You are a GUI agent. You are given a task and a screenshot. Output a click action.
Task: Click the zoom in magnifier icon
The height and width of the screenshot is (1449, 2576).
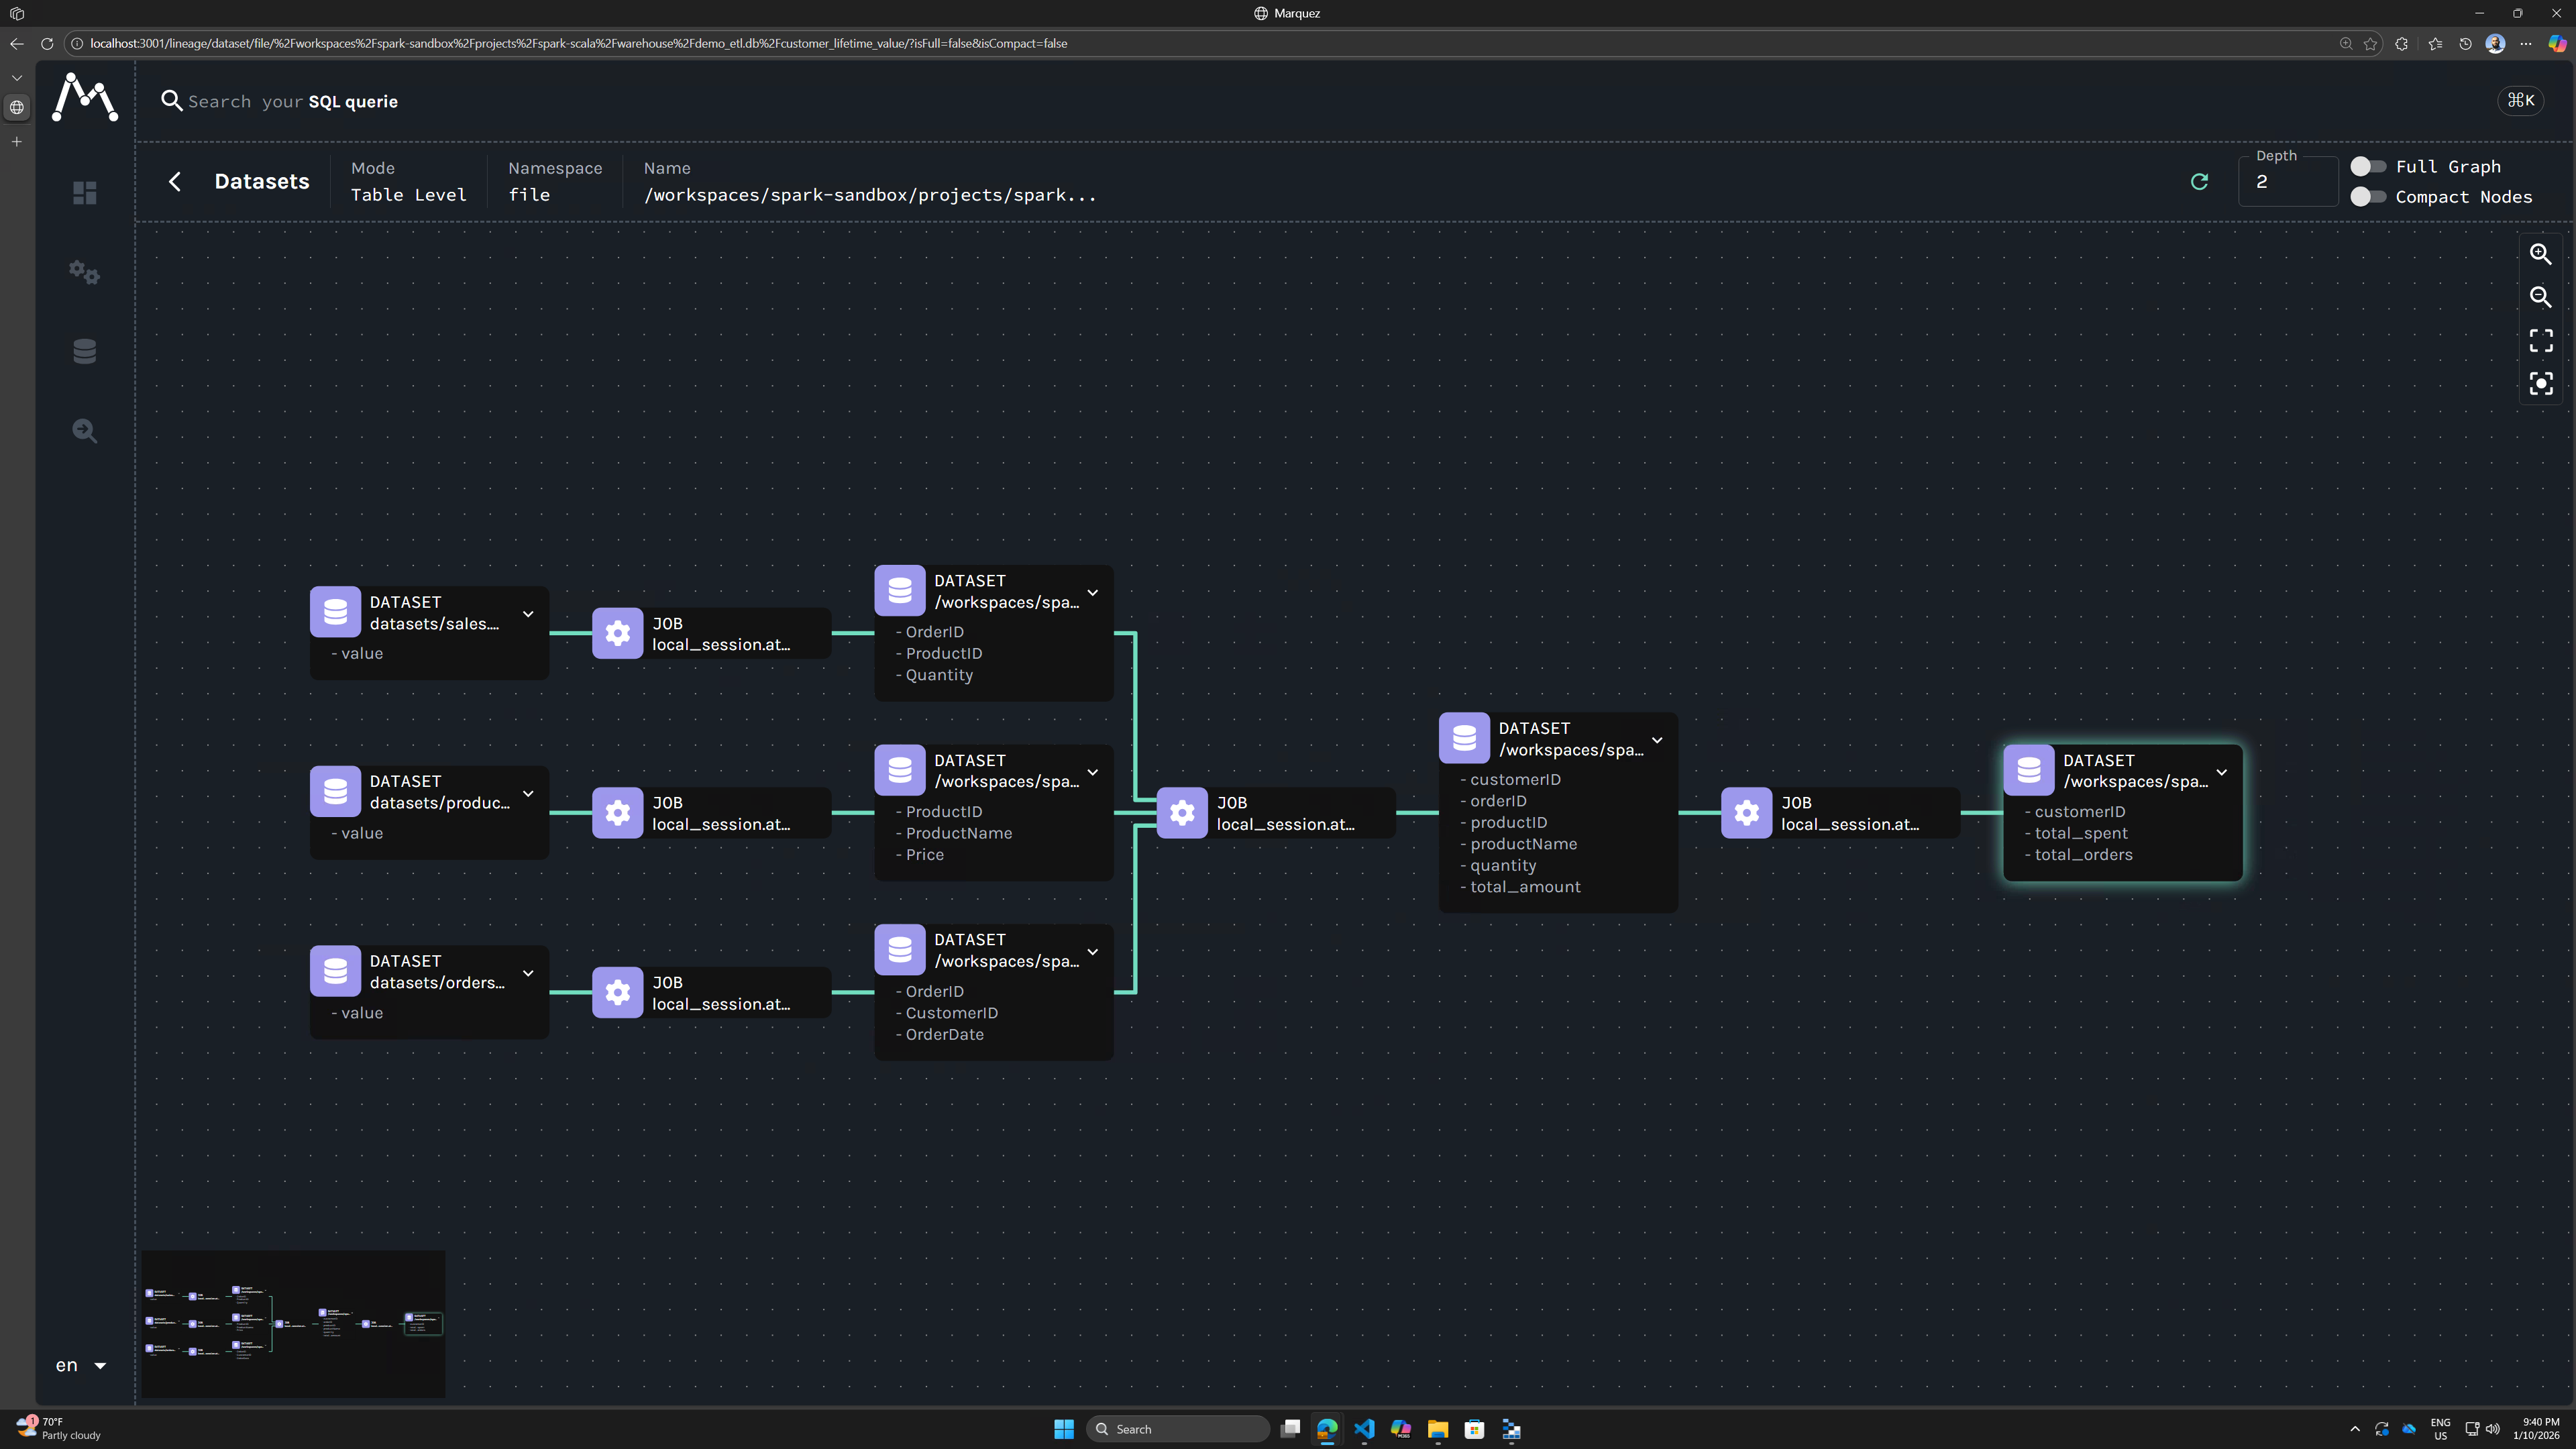pos(2540,254)
